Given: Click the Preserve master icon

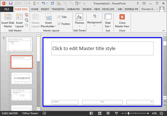Looking at the screenshot, I should pyautogui.click(x=26, y=25).
